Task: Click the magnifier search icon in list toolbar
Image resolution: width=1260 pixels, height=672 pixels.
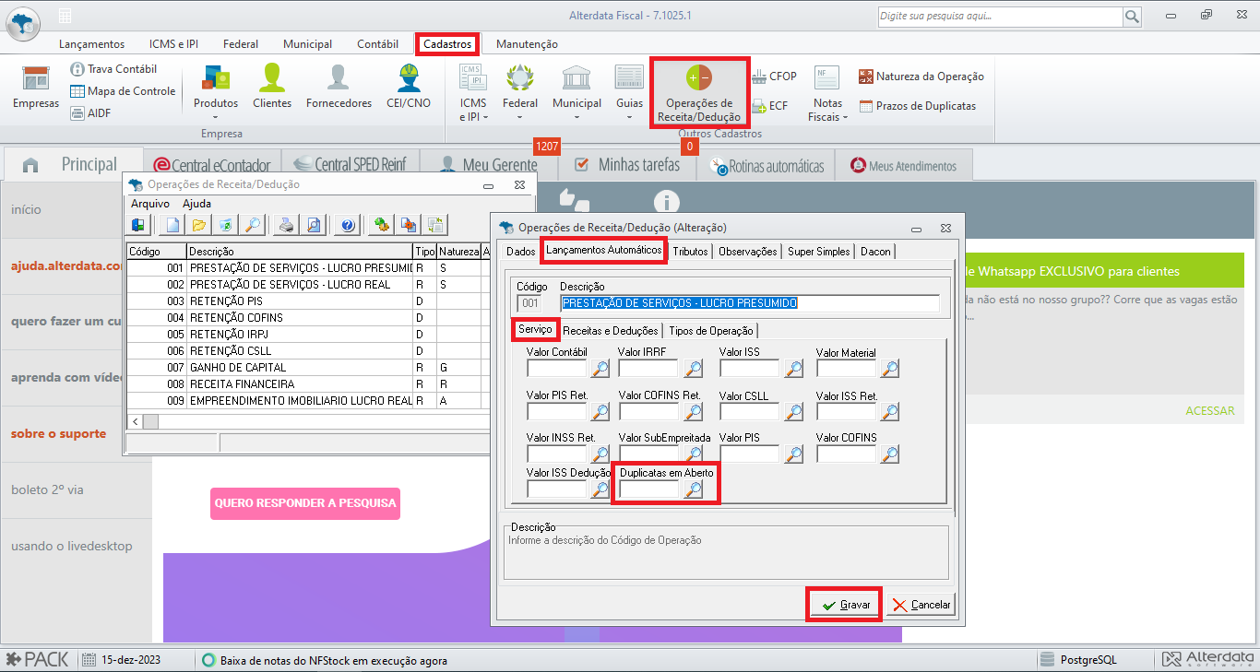Action: pyautogui.click(x=251, y=224)
